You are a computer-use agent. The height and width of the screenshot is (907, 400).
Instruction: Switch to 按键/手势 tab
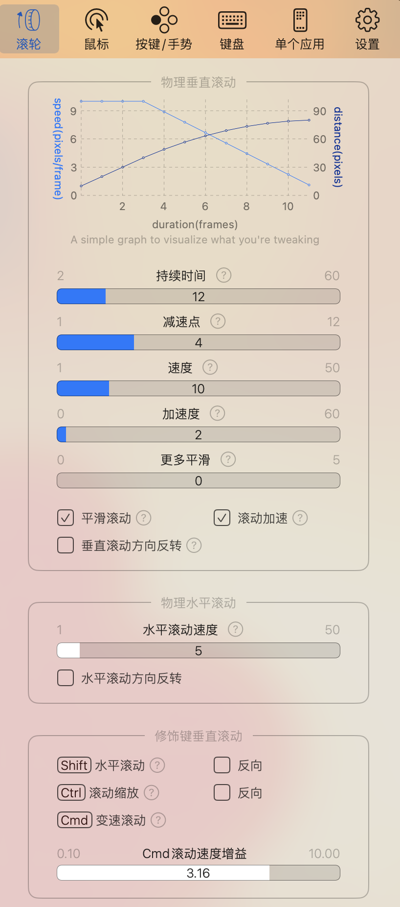tap(164, 29)
